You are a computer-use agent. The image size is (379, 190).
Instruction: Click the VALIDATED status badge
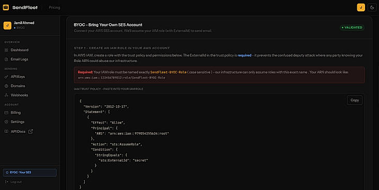coord(352,27)
